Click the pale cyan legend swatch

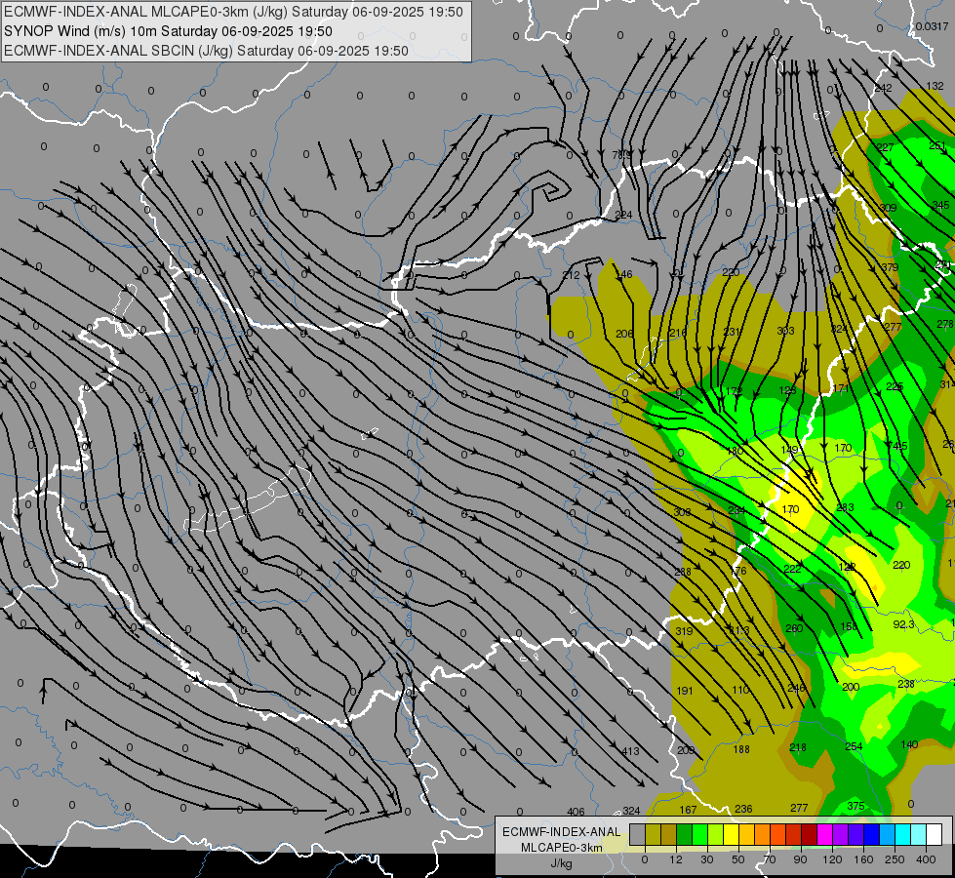point(919,835)
